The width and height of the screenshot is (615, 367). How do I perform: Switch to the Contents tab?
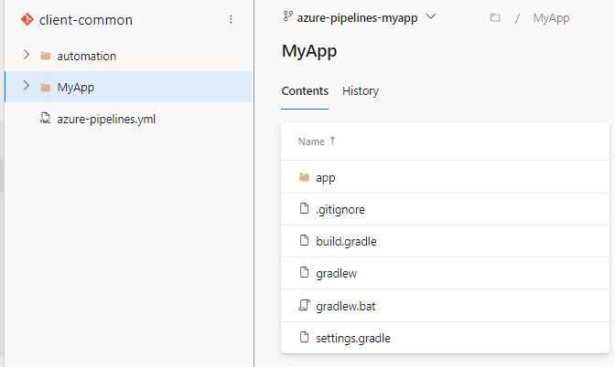(x=305, y=91)
